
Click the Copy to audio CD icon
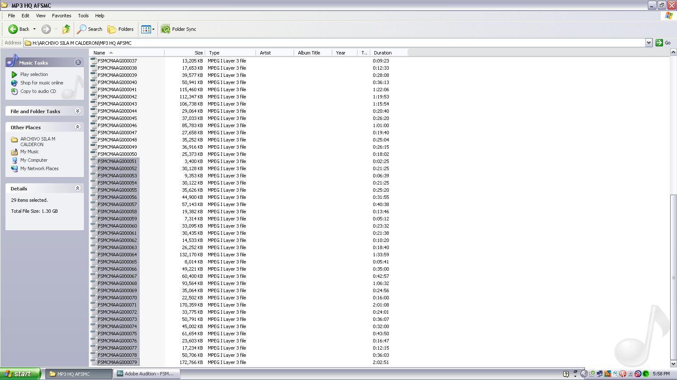point(14,91)
